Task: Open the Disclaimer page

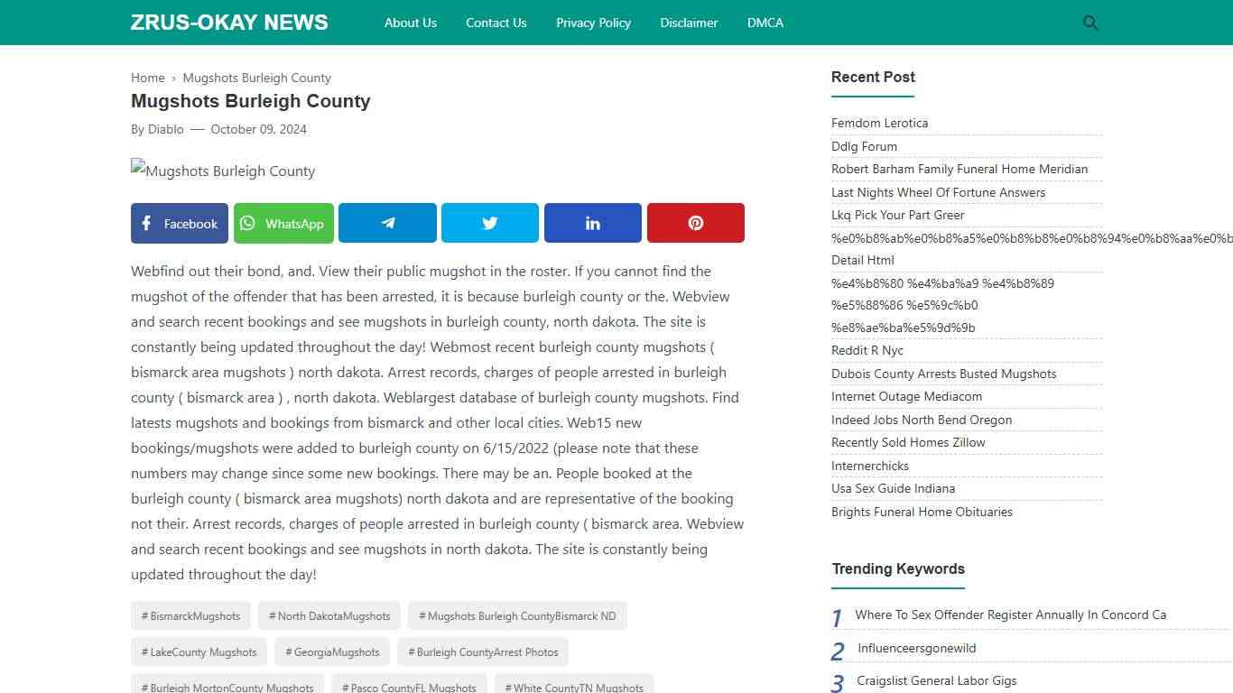Action: (689, 23)
